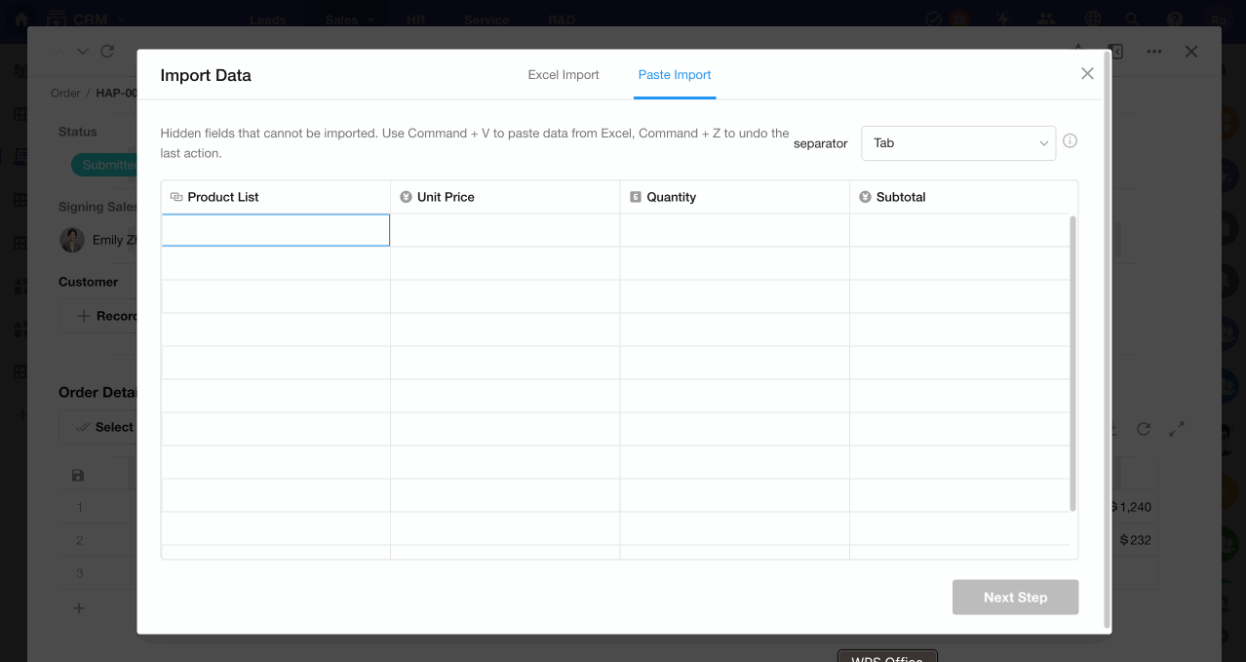This screenshot has width=1246, height=662.
Task: Click the Product List column icon
Action: pyautogui.click(x=176, y=197)
